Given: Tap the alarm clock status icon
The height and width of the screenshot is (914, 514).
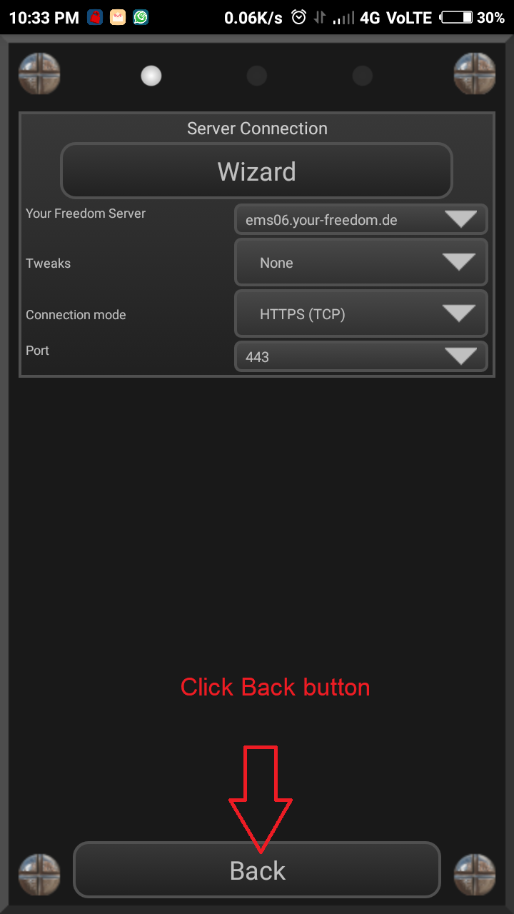Looking at the screenshot, I should [299, 17].
